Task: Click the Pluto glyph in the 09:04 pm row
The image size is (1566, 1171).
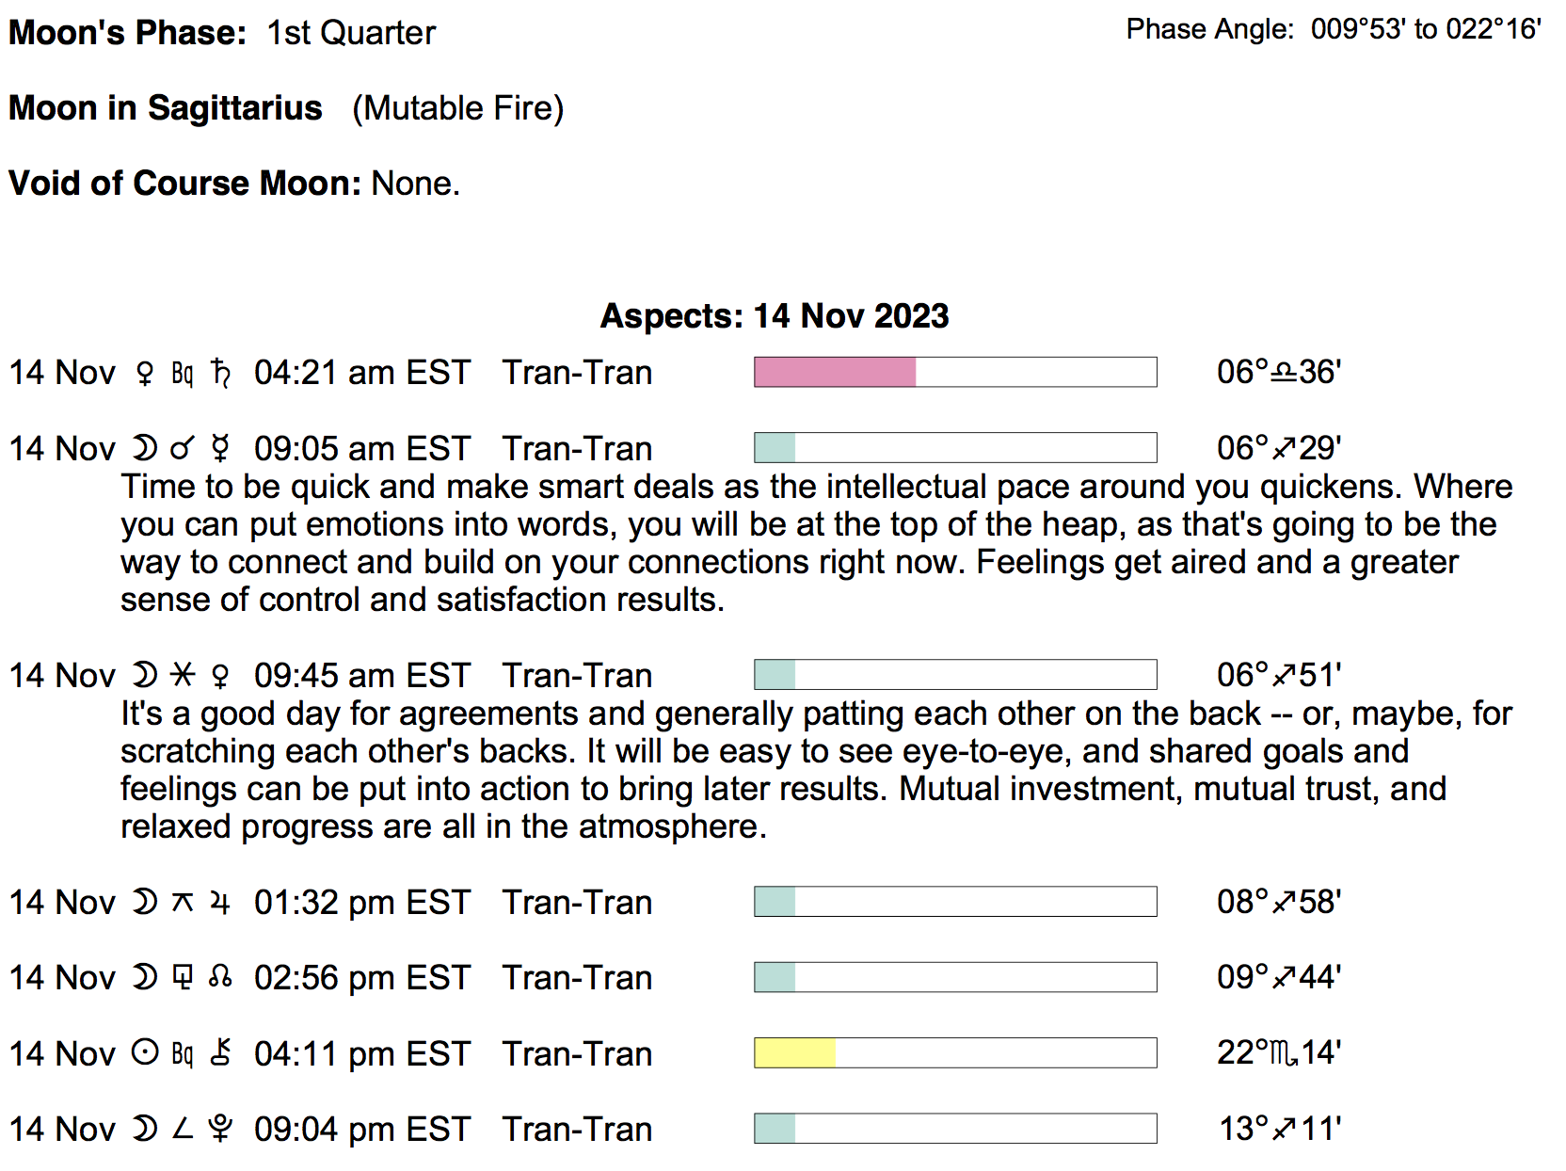Action: pyautogui.click(x=220, y=1129)
